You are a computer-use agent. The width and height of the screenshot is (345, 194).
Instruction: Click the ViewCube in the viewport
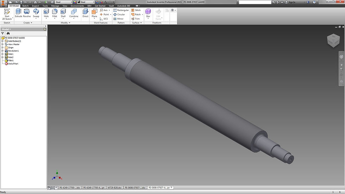[x=334, y=40]
